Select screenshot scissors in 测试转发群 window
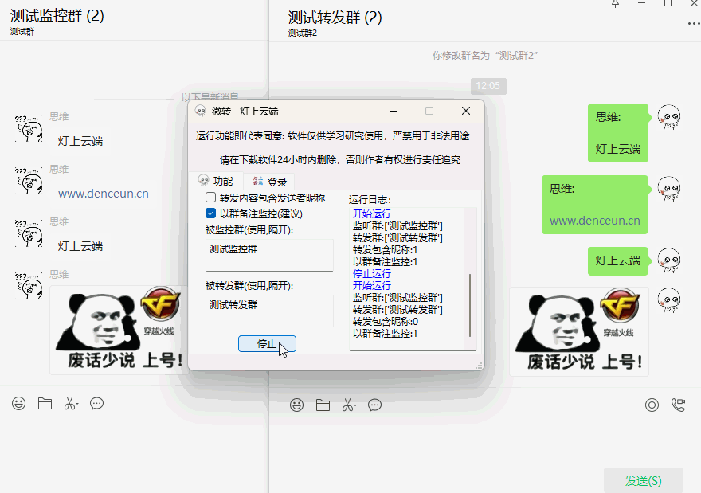Image resolution: width=701 pixels, height=493 pixels. 349,405
